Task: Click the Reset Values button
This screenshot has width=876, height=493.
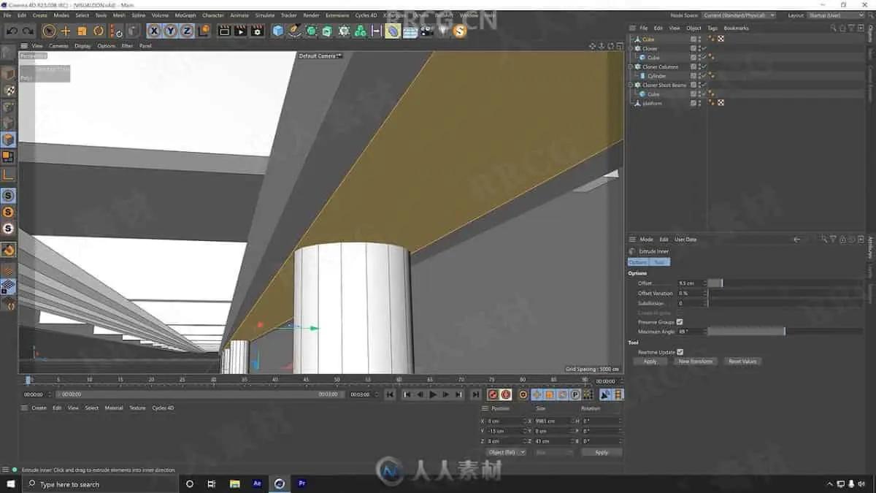Action: (x=742, y=362)
